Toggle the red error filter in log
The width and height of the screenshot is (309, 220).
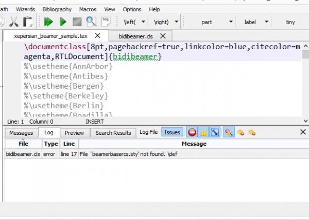(192, 132)
